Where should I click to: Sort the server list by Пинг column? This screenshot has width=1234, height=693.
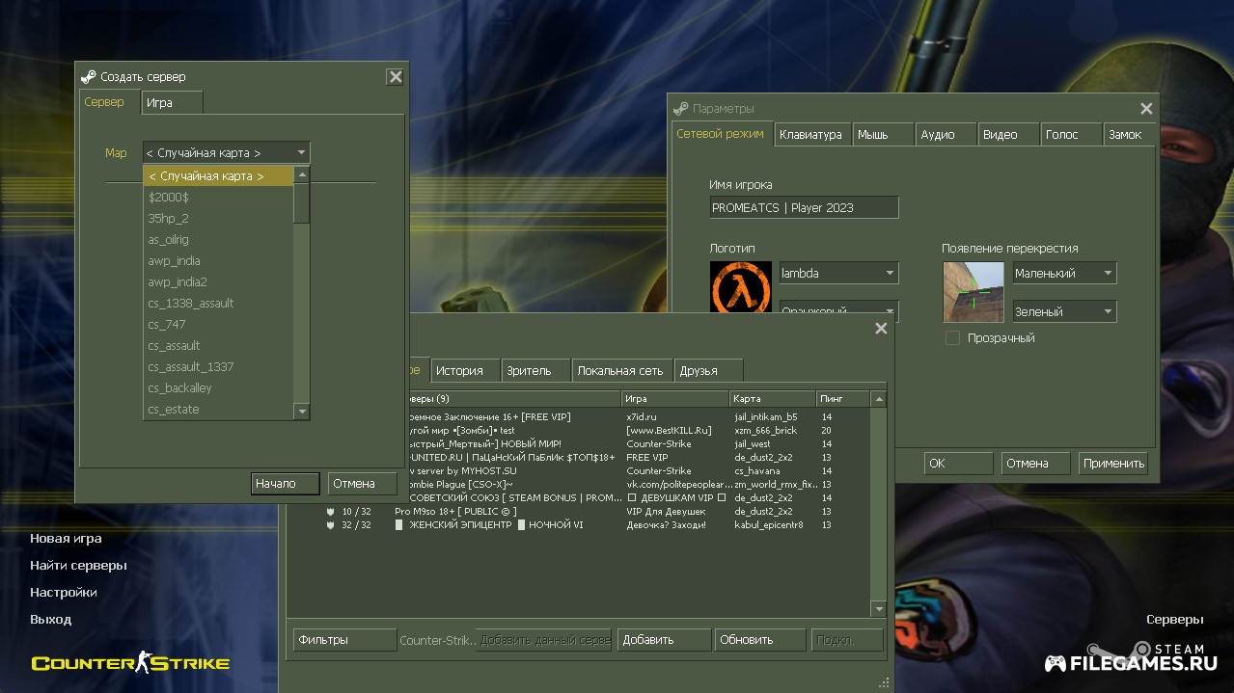(843, 399)
